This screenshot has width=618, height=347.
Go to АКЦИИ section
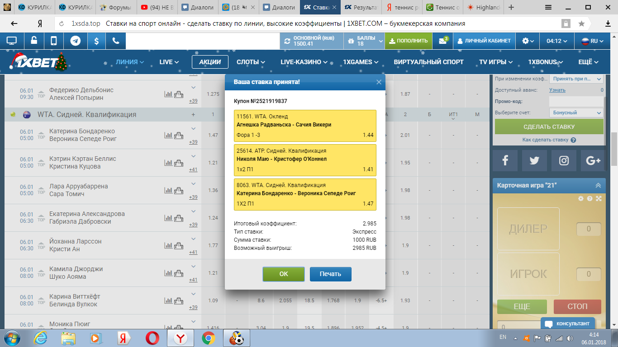210,62
